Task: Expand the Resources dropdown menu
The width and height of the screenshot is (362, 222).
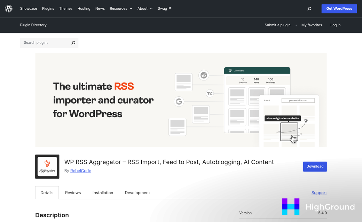Action: pos(121,9)
